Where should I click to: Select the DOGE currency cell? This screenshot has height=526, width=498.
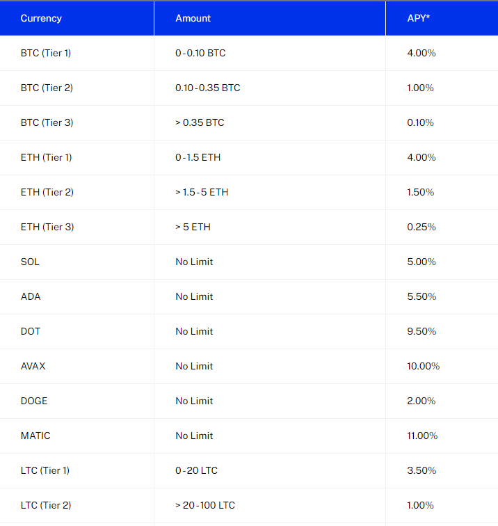34,401
